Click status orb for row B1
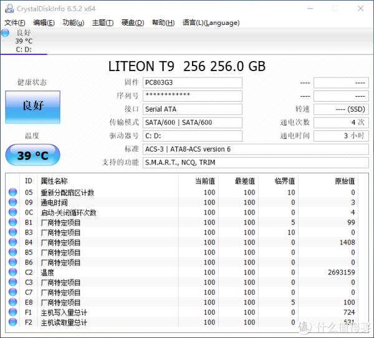 (x=13, y=222)
